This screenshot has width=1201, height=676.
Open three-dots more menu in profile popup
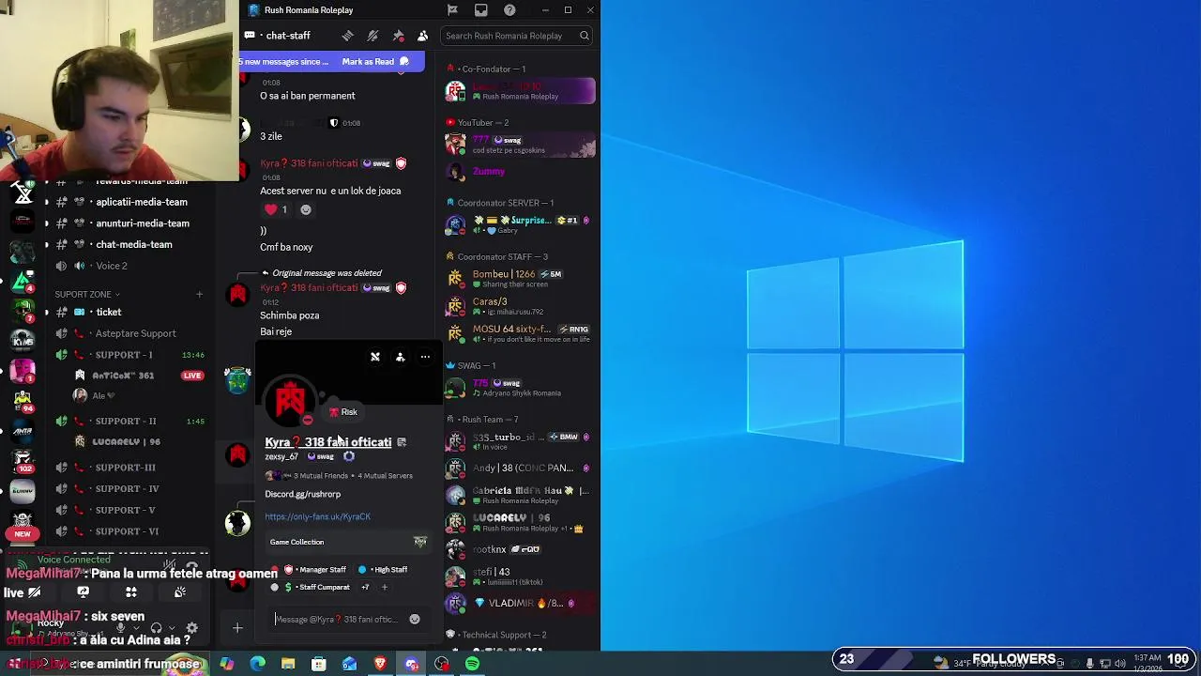(425, 357)
